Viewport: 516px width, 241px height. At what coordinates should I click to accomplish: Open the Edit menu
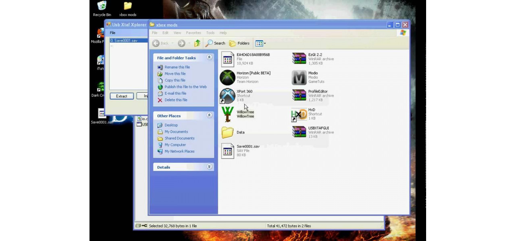(x=165, y=33)
